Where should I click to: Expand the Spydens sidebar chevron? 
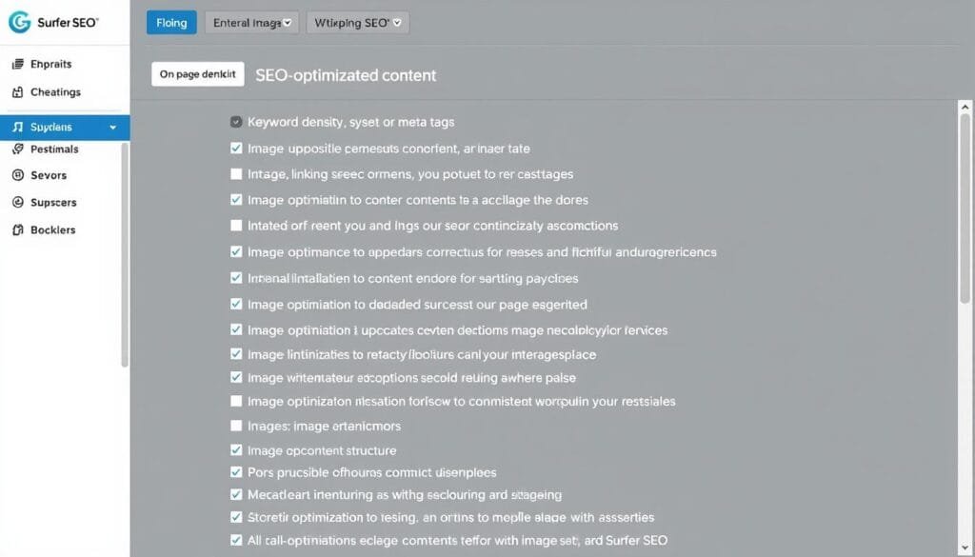(x=113, y=127)
